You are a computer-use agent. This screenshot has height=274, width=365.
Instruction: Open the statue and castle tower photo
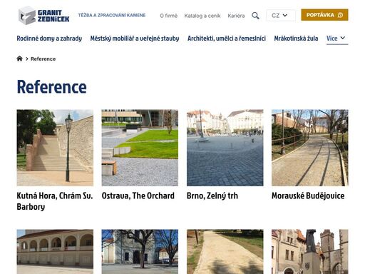pos(310,252)
